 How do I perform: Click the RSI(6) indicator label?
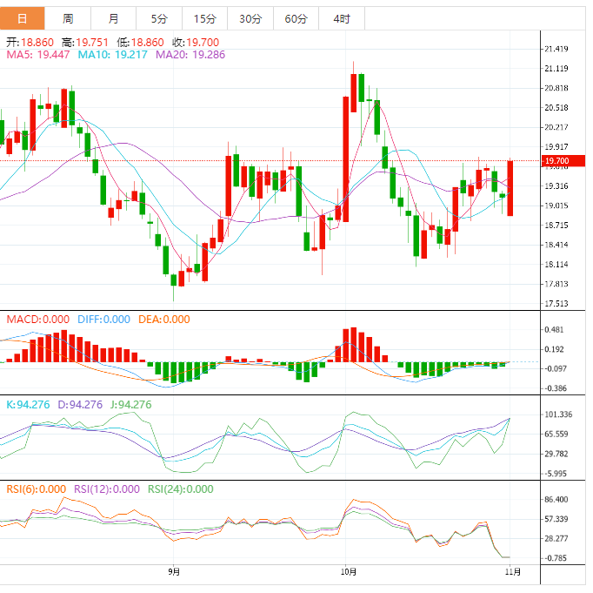coord(36,489)
